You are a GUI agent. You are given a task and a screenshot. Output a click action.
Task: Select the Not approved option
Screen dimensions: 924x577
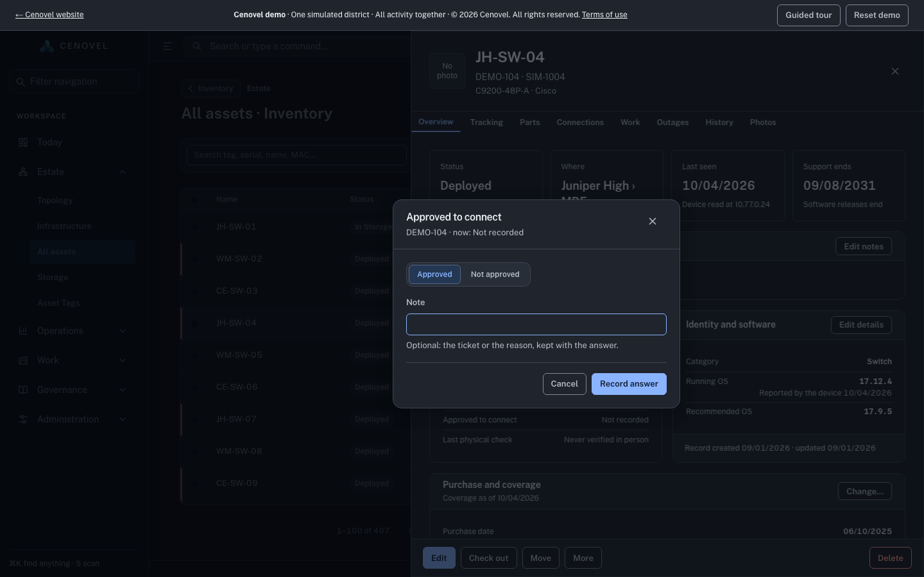495,274
